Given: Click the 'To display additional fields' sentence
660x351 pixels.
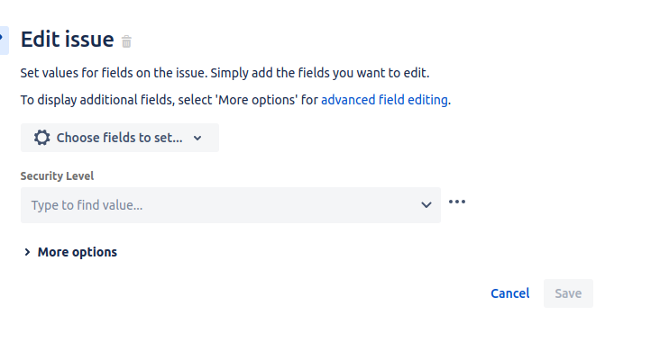Looking at the screenshot, I should [x=235, y=100].
